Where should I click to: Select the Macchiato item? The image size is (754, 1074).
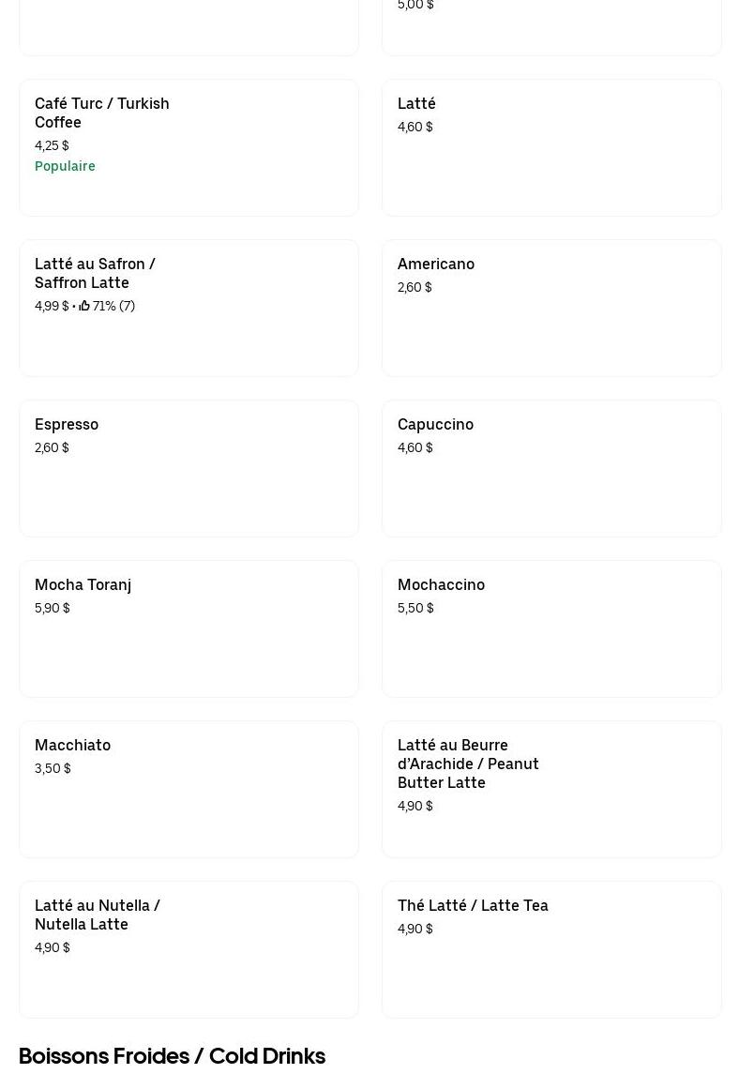pos(188,790)
